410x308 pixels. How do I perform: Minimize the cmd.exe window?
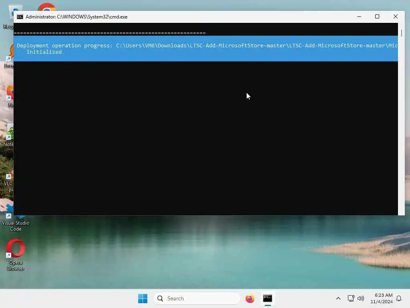tap(359, 17)
